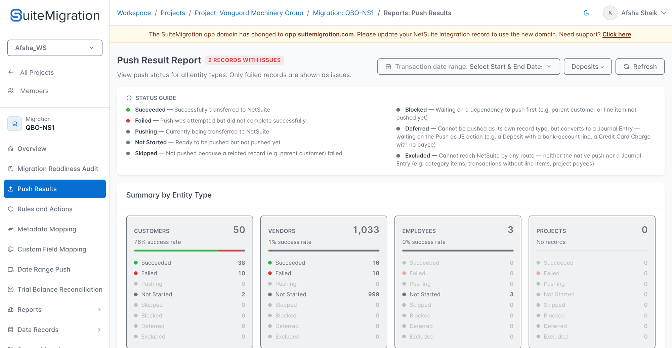The image size is (672, 348).
Task: Click the Customers success rate progress bar
Action: (x=190, y=250)
